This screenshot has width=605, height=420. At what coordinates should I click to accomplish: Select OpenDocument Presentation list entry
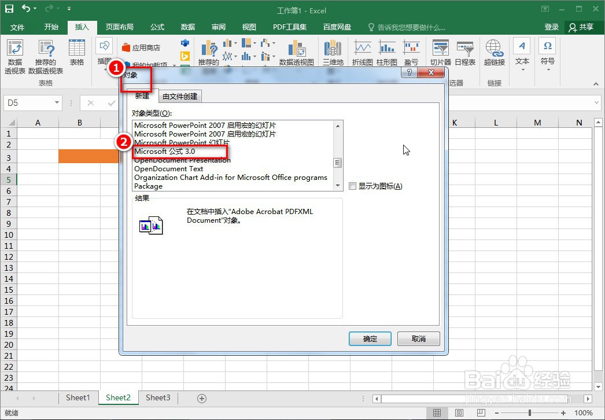(x=183, y=160)
